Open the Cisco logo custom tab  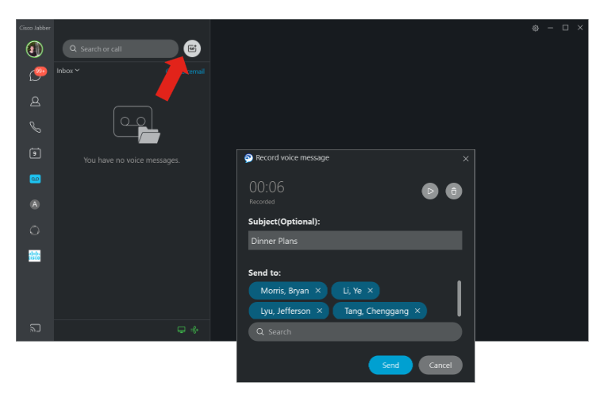[34, 256]
